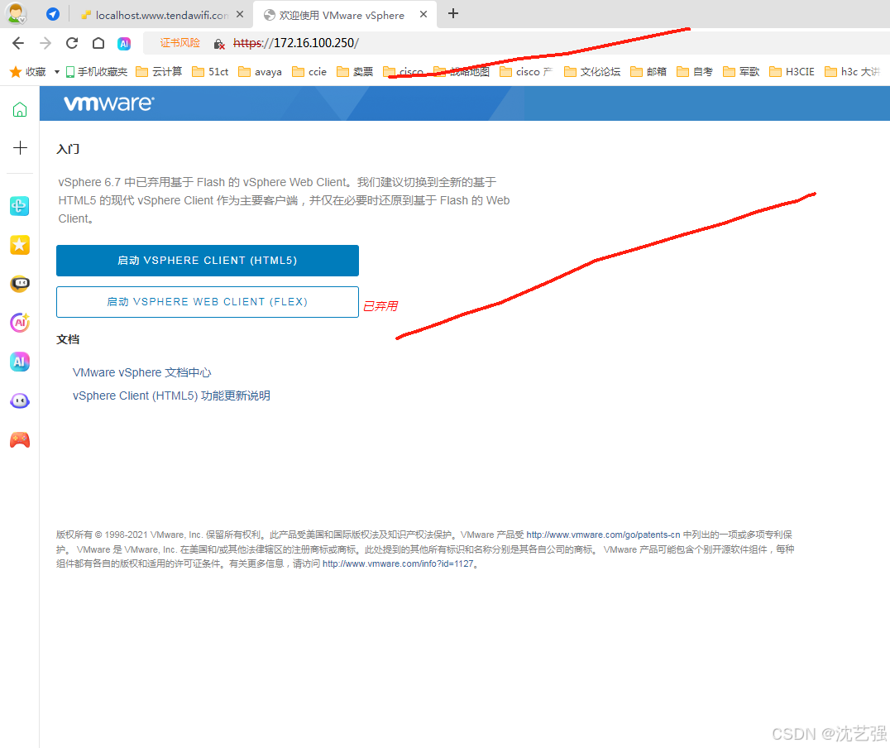The image size is (890, 748).
Task: Open the 军歌 bookmark folder
Action: pyautogui.click(x=741, y=71)
